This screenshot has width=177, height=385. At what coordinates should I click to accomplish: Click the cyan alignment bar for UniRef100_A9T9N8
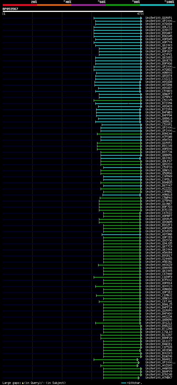click(122, 234)
